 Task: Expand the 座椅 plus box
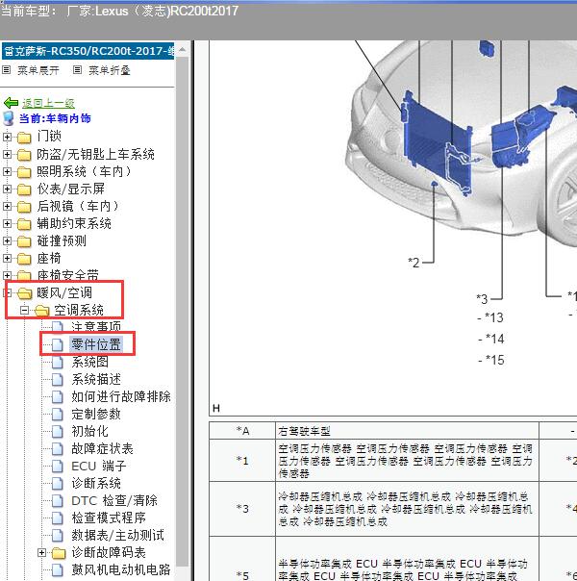pyautogui.click(x=7, y=258)
